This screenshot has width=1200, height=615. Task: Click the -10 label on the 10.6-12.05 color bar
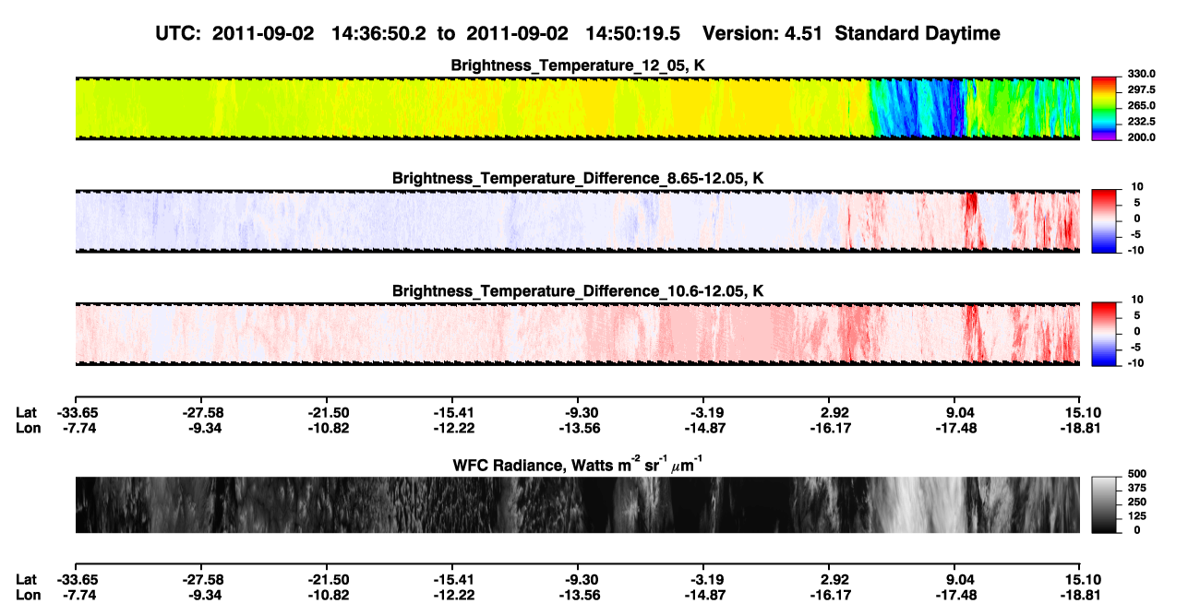coord(1136,363)
